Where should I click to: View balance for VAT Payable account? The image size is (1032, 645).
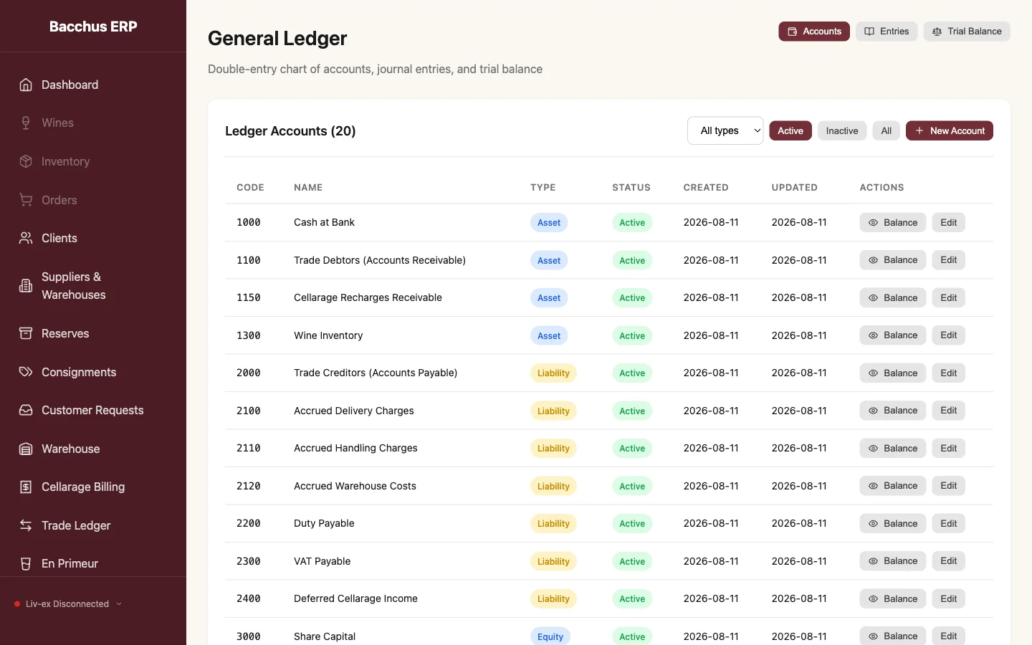click(x=893, y=561)
